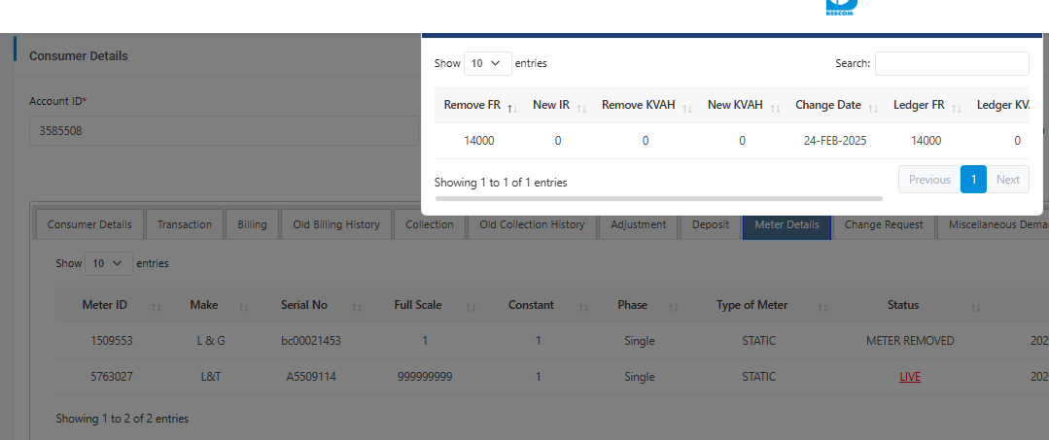The width and height of the screenshot is (1049, 440).
Task: Click Meter ID column header
Action: (x=104, y=305)
